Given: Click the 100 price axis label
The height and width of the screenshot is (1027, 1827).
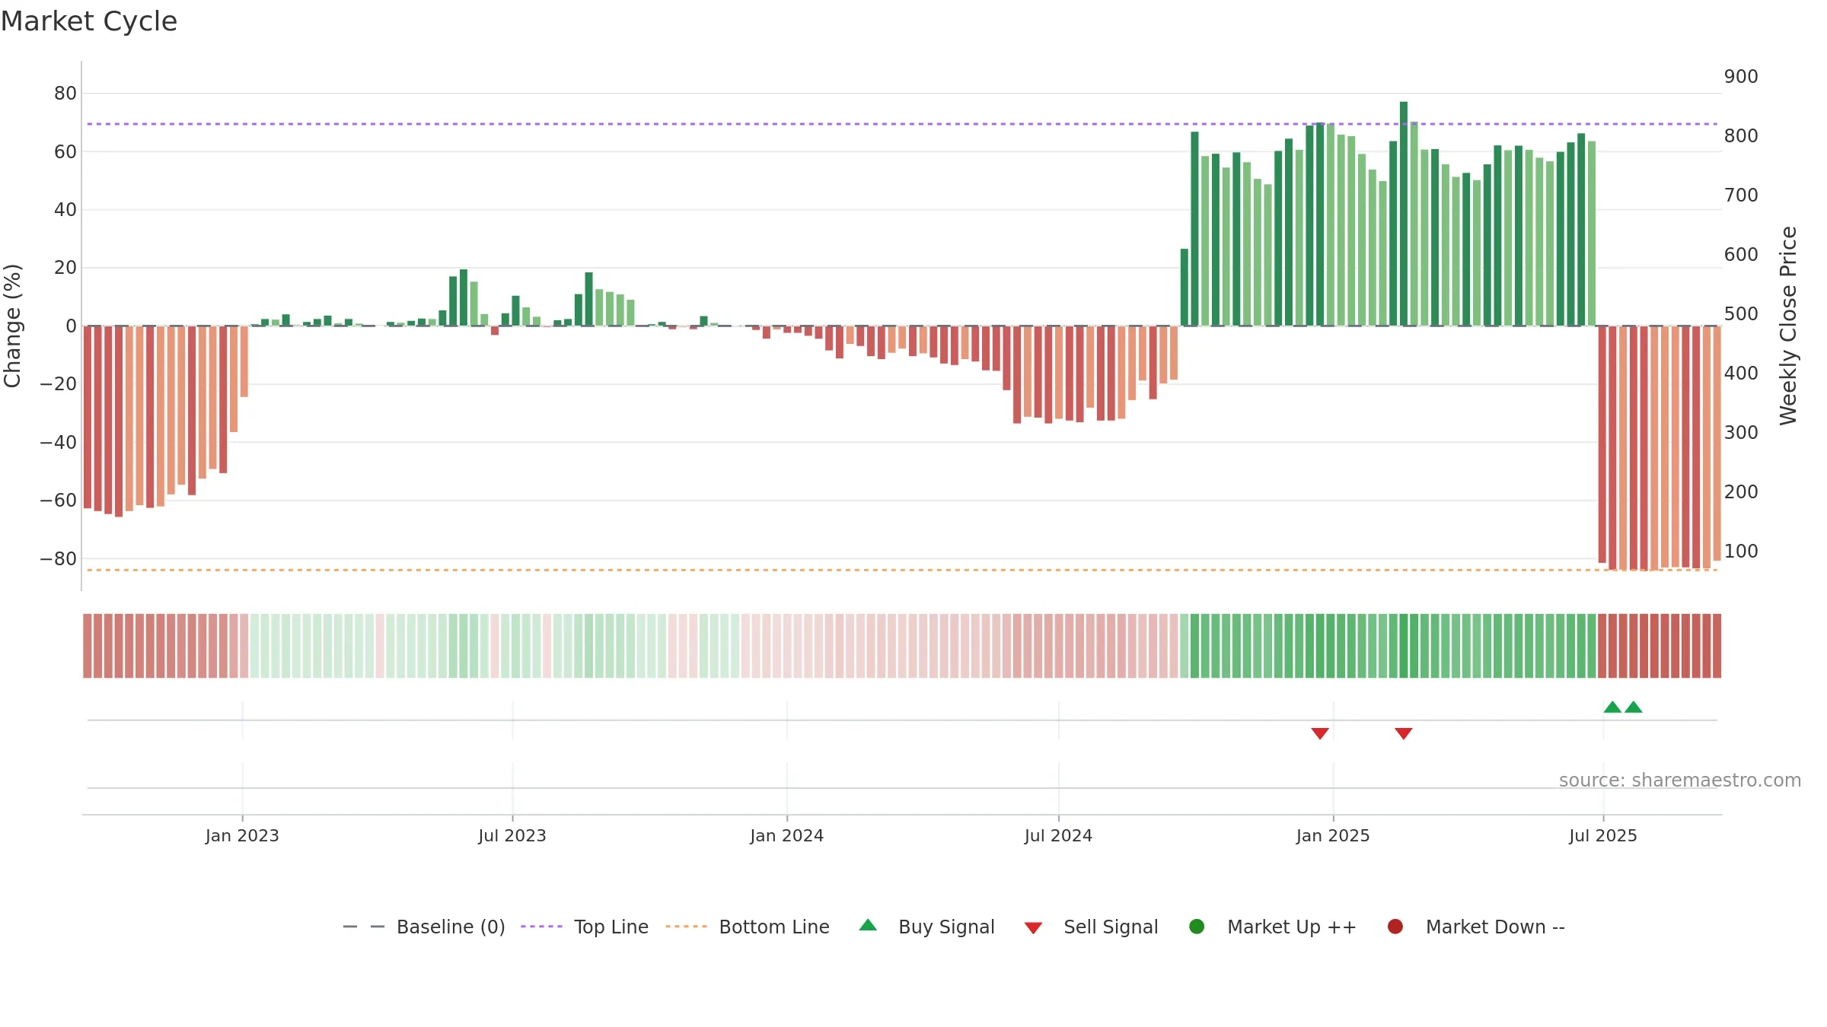Looking at the screenshot, I should pos(1741,552).
